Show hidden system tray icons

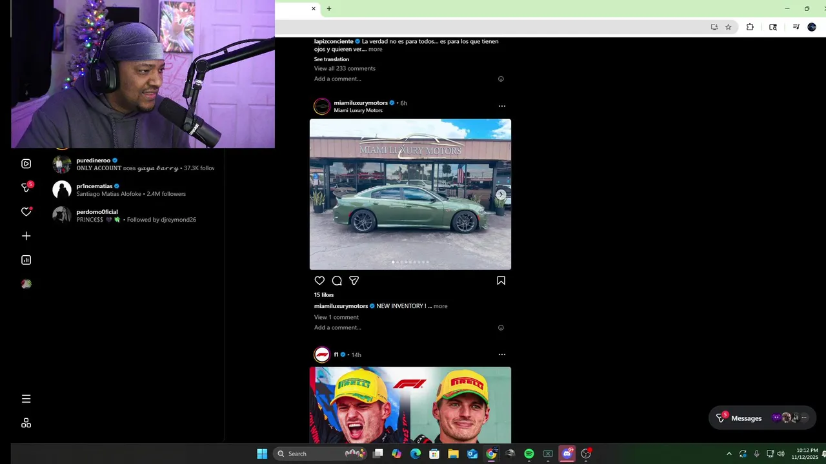point(729,454)
